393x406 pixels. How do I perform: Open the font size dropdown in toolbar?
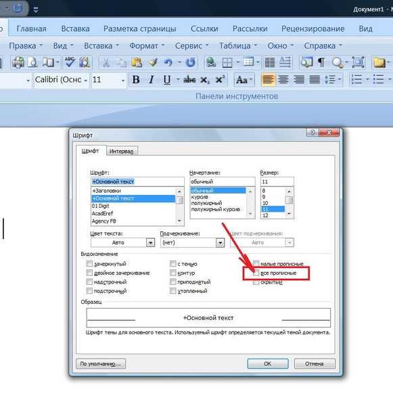click(x=122, y=81)
